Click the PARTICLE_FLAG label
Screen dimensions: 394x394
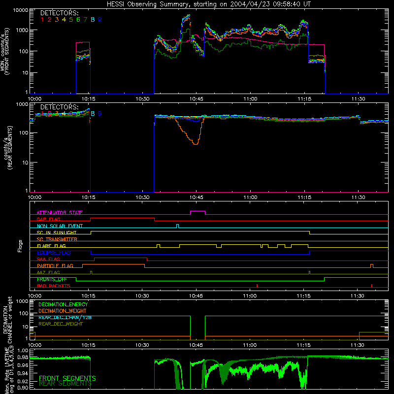pos(55,266)
